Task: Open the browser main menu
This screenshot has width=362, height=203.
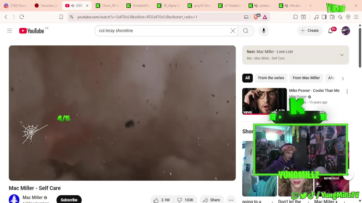Action: [356, 17]
